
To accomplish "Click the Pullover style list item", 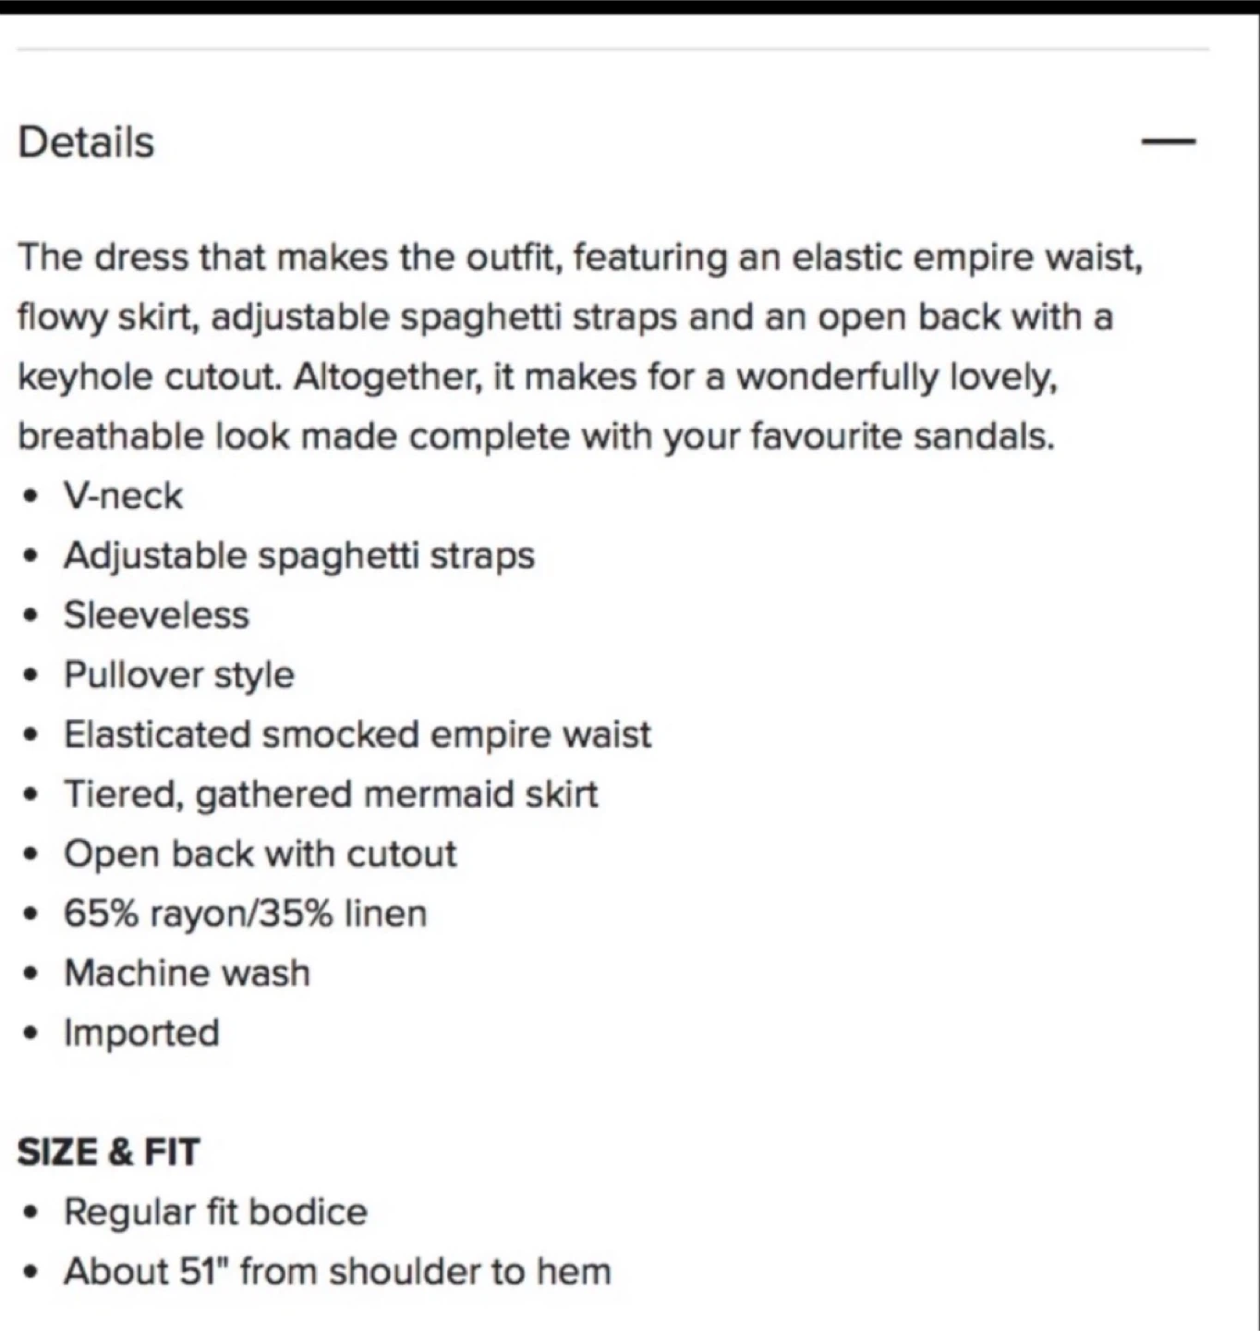I will 179,676.
